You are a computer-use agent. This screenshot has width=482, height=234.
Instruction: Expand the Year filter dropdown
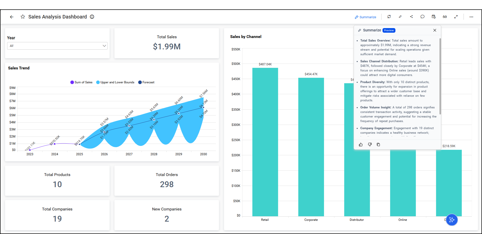[57, 46]
